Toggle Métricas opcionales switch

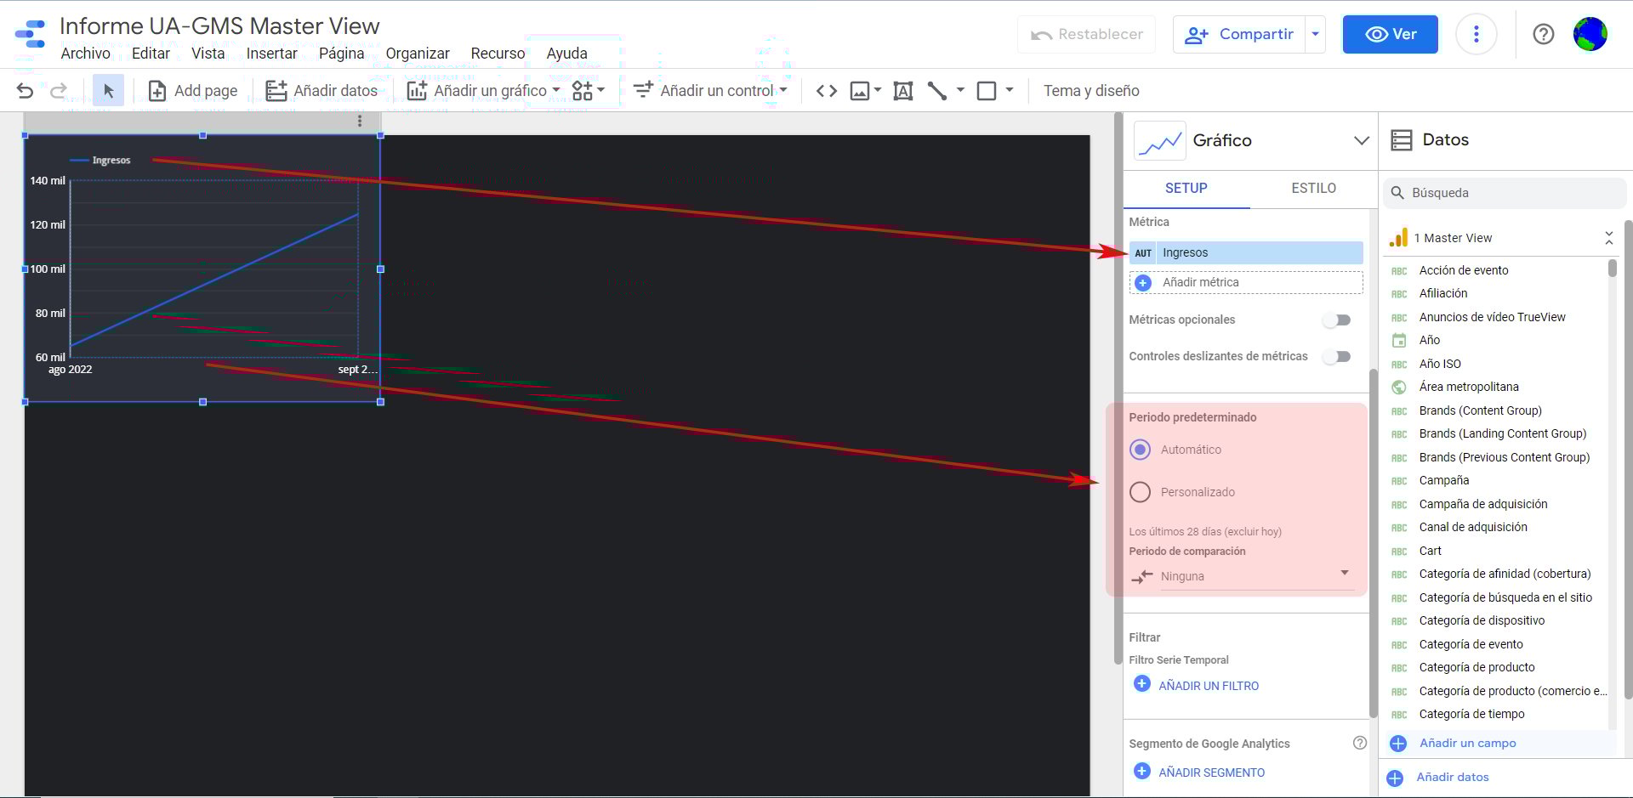1336,320
